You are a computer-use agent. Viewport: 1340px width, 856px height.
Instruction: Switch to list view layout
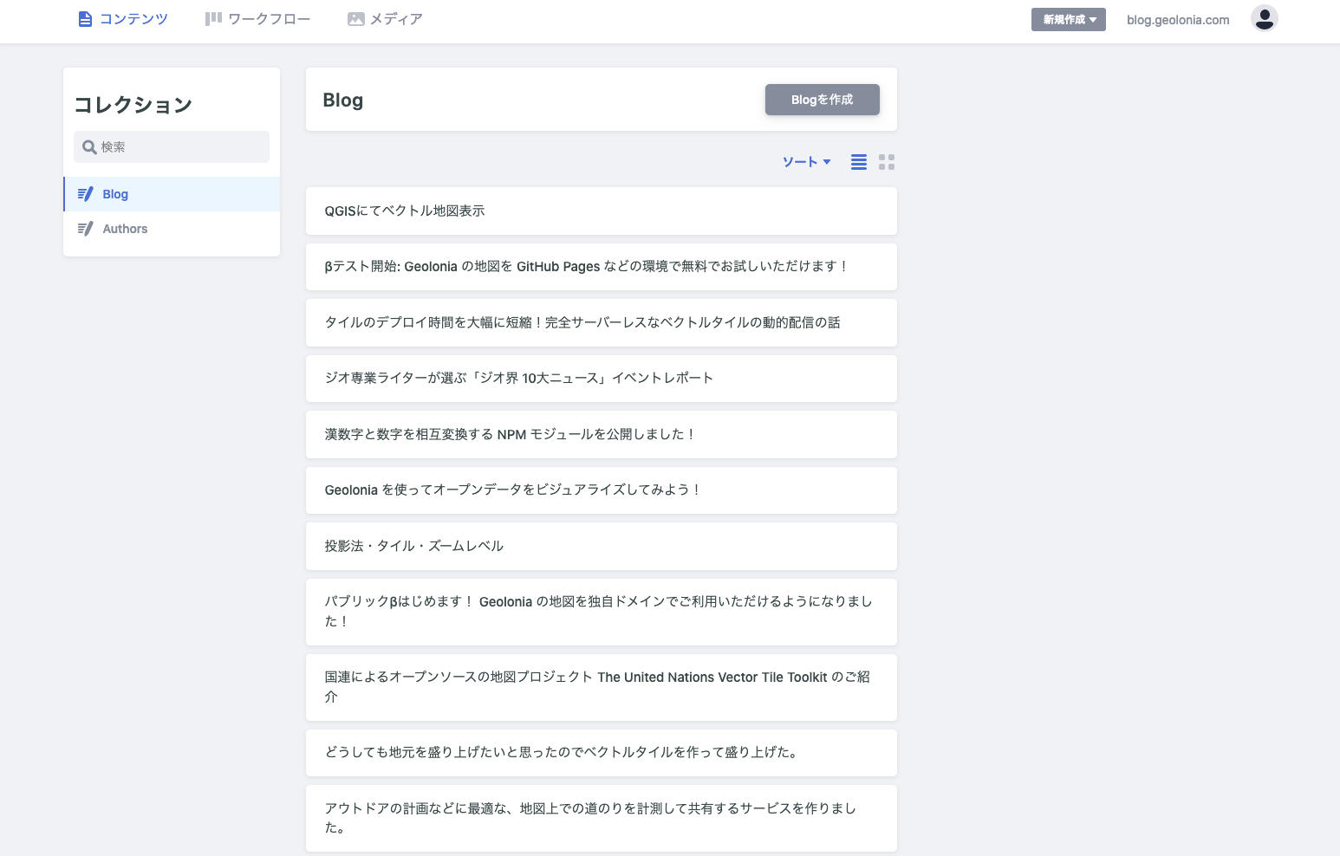point(858,162)
